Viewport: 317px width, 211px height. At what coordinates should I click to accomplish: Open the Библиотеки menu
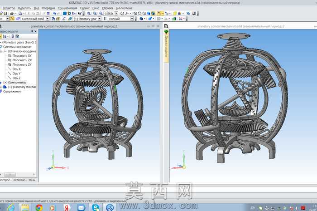pyautogui.click(x=124, y=8)
